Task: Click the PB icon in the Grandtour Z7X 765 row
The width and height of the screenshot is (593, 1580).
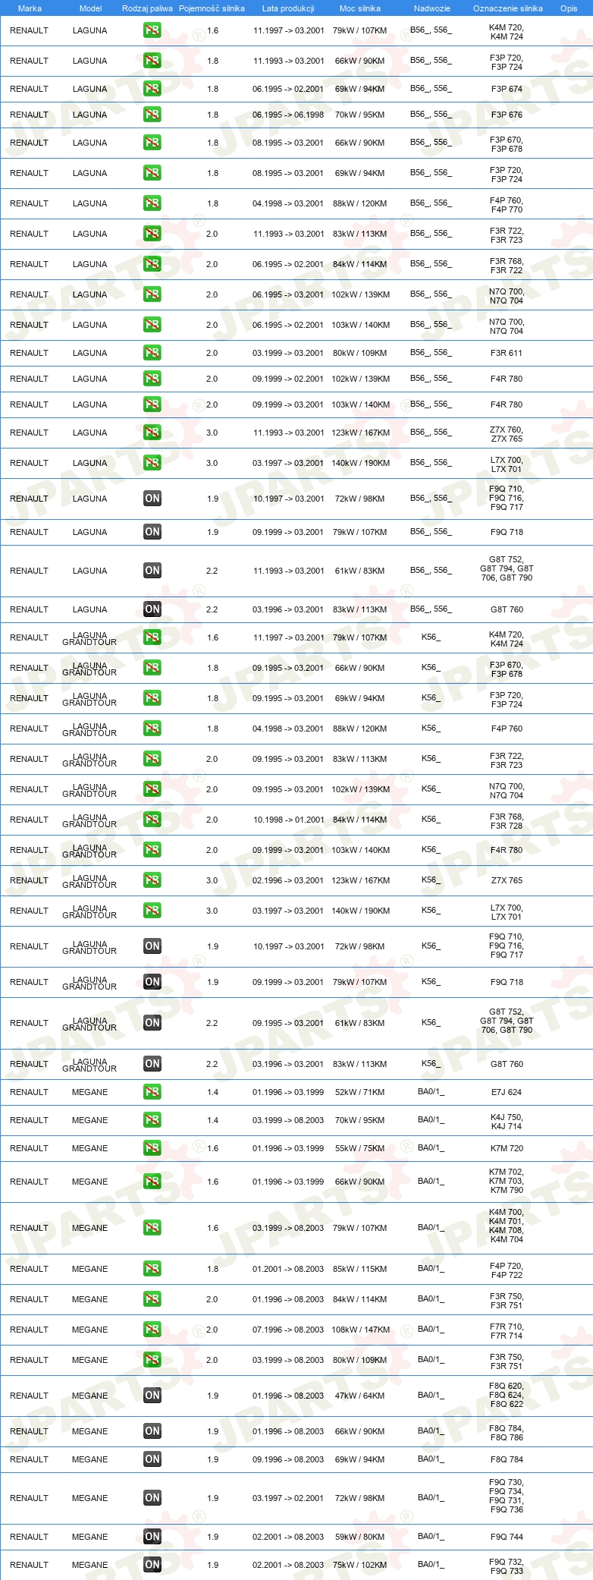Action: point(152,880)
